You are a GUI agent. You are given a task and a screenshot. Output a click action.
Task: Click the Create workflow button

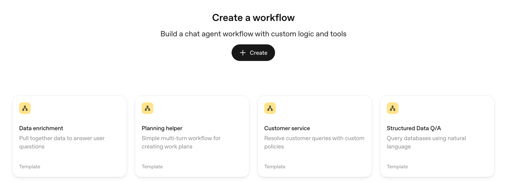point(253,53)
